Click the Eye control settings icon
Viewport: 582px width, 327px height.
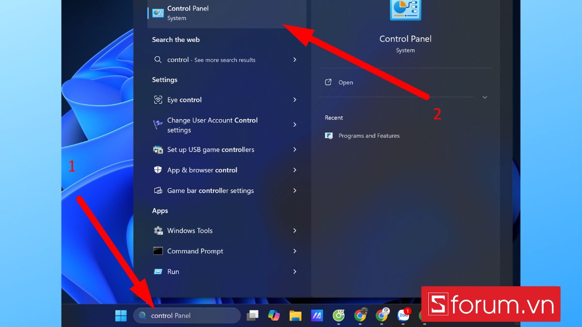click(158, 100)
